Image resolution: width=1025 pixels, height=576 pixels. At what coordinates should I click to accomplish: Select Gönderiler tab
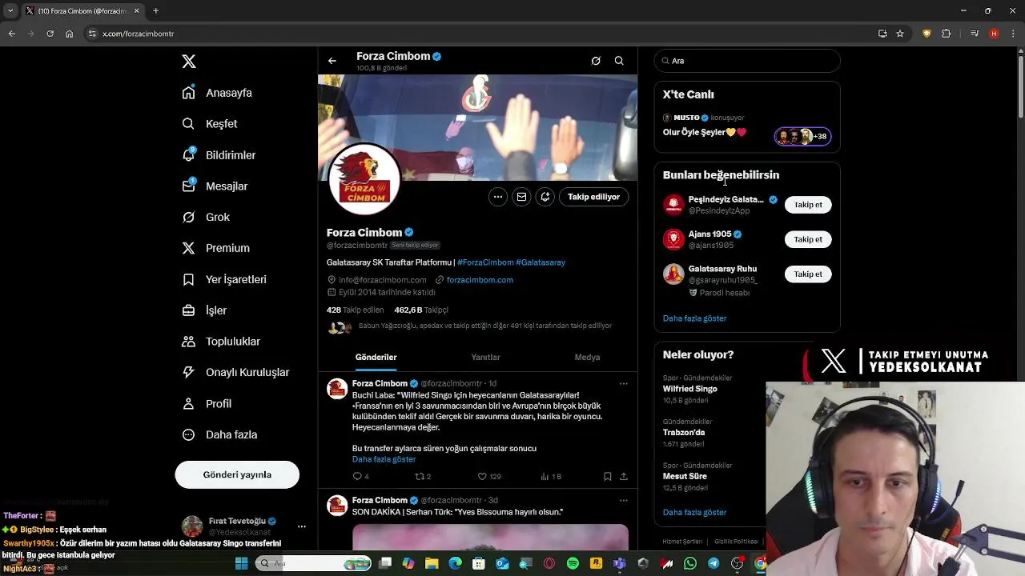tap(376, 358)
